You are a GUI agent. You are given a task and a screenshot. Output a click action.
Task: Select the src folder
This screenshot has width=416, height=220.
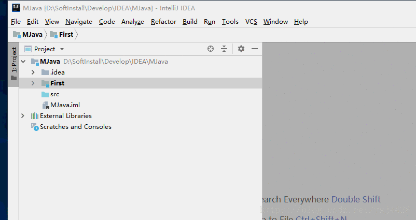tap(141, 94)
